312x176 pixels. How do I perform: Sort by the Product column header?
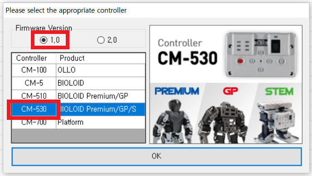coord(101,58)
